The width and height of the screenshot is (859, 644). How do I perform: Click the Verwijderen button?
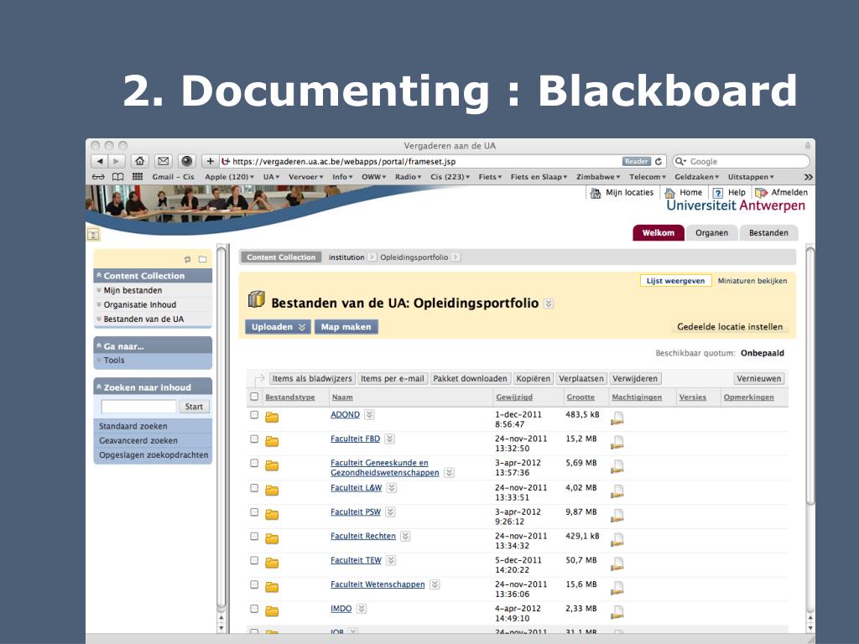tap(634, 378)
